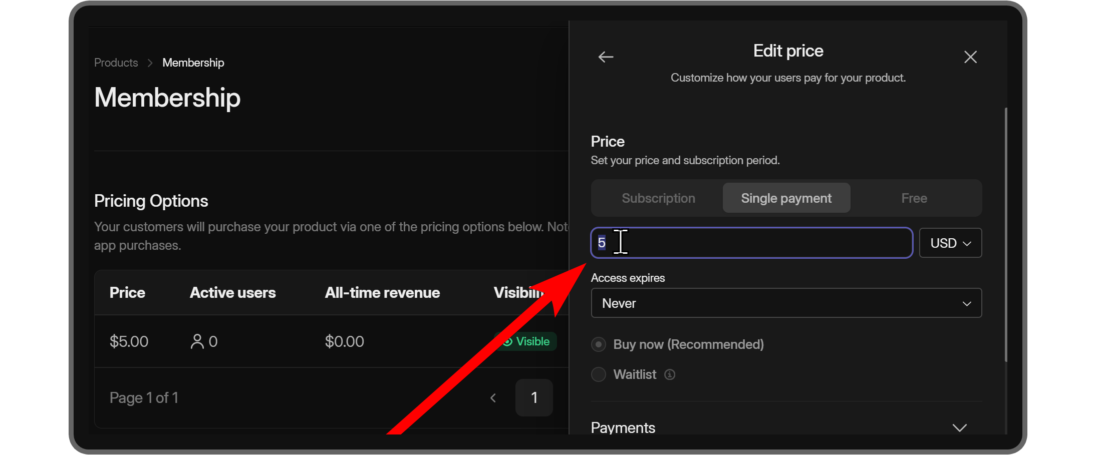This screenshot has height=455, width=1096.
Task: Switch to the Subscription pricing tab
Action: tap(658, 198)
